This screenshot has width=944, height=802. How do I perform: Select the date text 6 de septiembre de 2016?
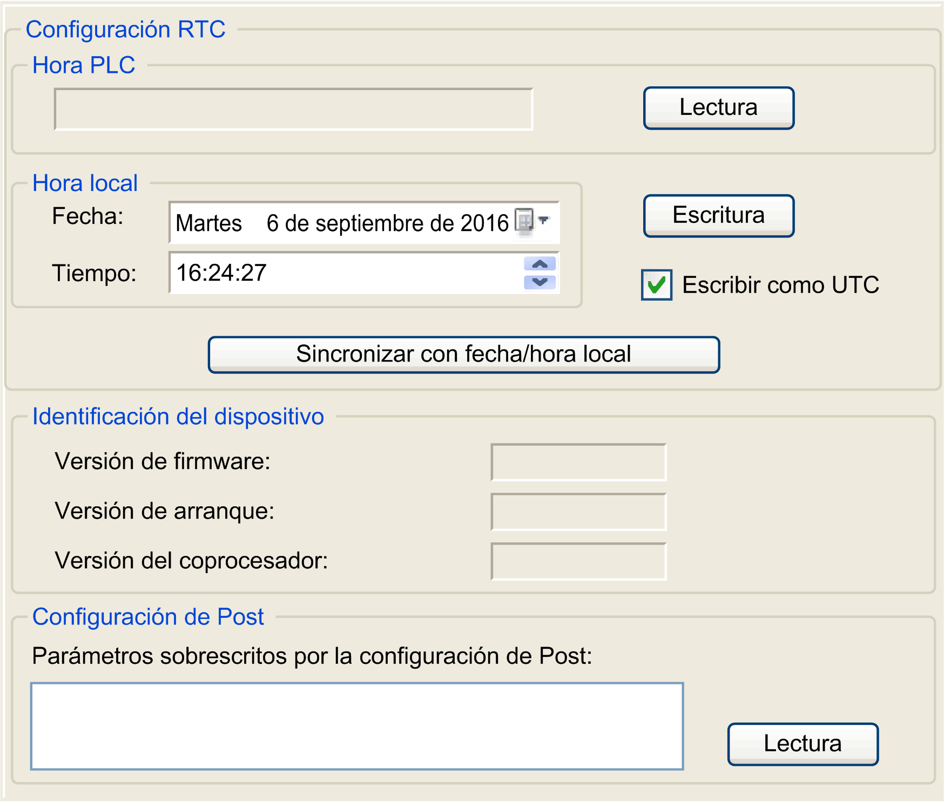pyautogui.click(x=388, y=223)
